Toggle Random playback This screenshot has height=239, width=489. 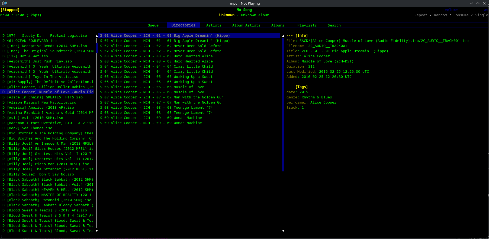[440, 15]
